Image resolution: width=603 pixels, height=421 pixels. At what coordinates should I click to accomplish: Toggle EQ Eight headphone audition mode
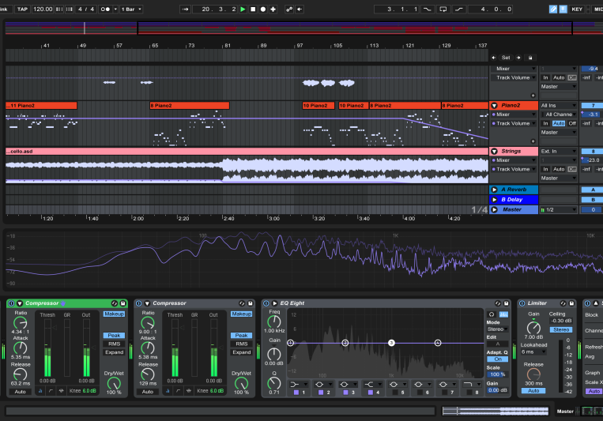click(x=492, y=314)
